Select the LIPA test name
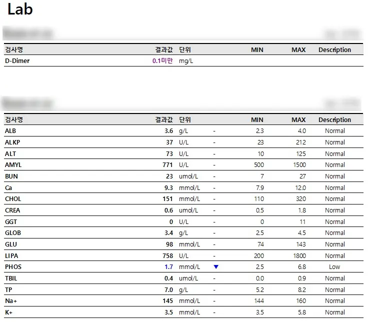 (x=11, y=256)
